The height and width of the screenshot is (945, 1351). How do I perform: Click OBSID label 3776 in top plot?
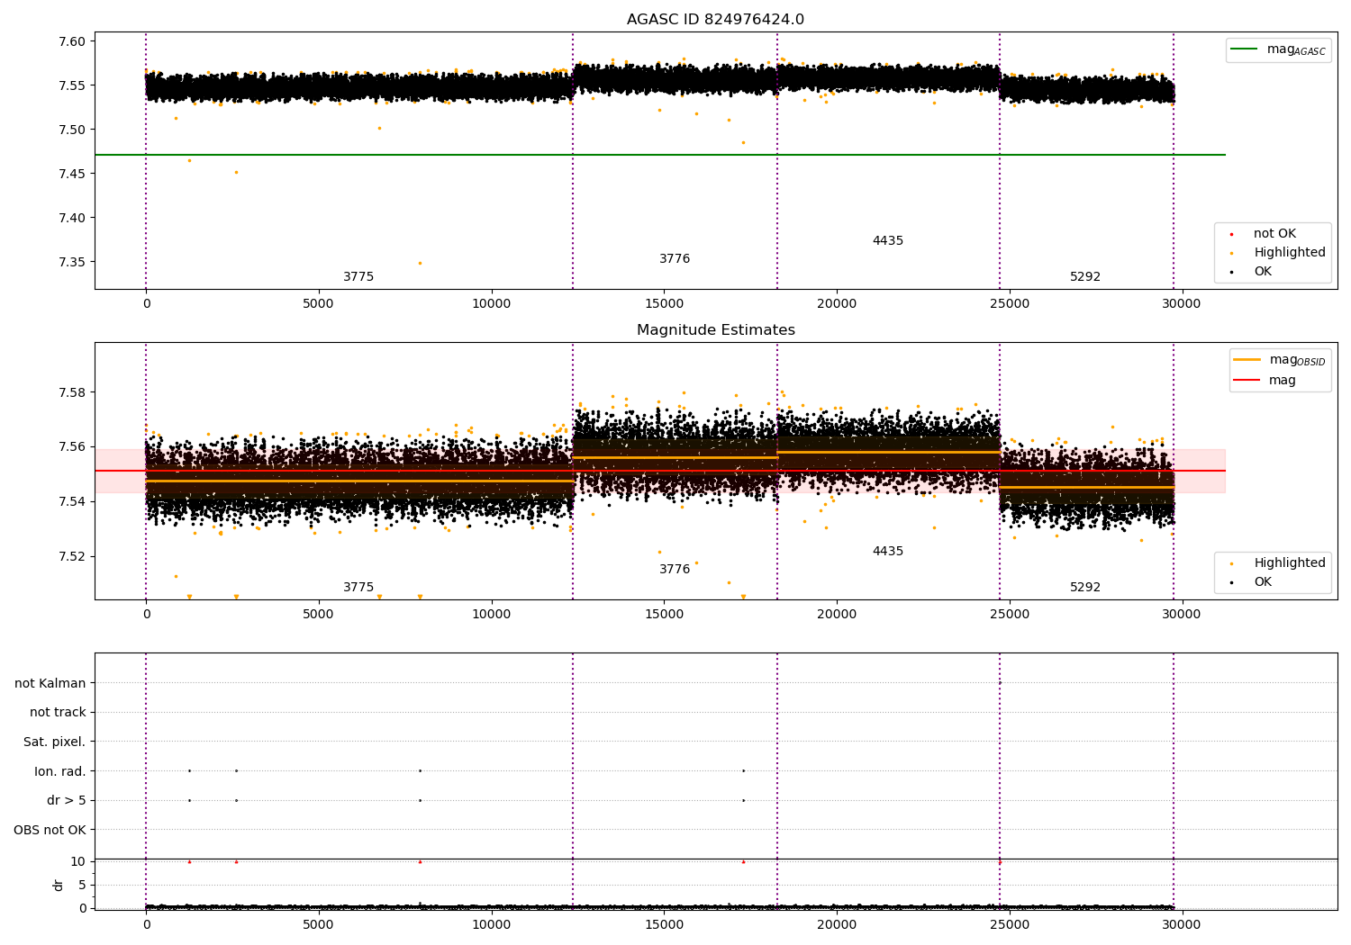[675, 259]
